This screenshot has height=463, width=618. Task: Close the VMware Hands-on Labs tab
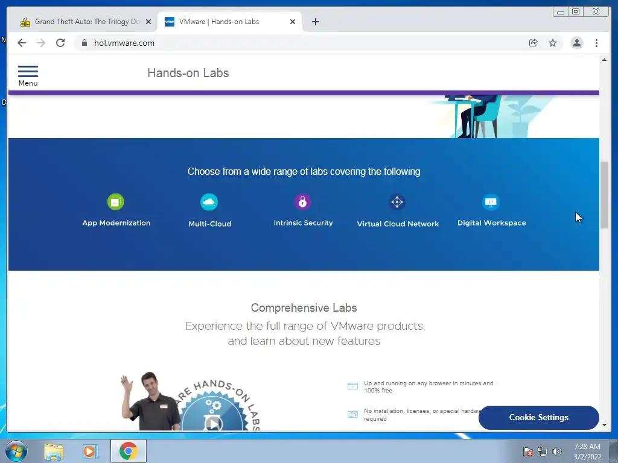(x=293, y=22)
